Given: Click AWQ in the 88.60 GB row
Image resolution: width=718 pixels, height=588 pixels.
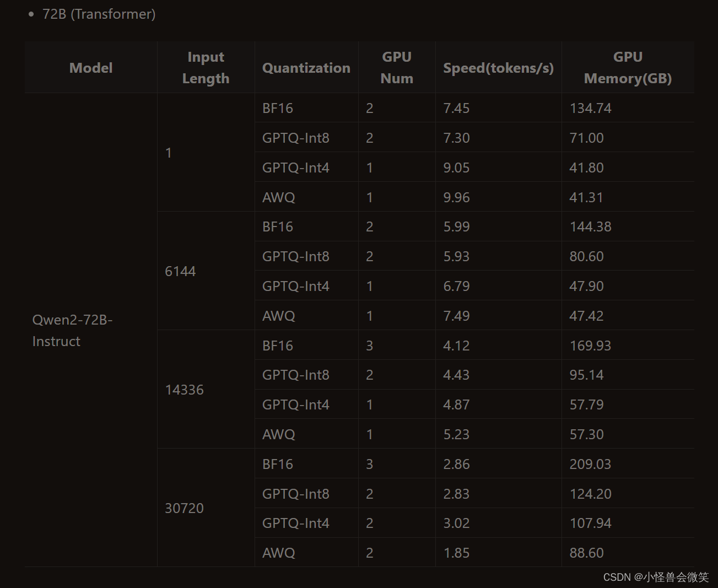Looking at the screenshot, I should (x=278, y=553).
